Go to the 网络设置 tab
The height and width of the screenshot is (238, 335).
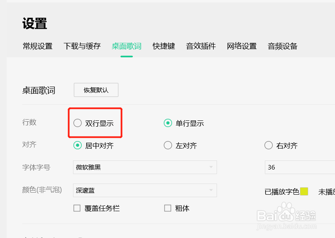pyautogui.click(x=242, y=46)
